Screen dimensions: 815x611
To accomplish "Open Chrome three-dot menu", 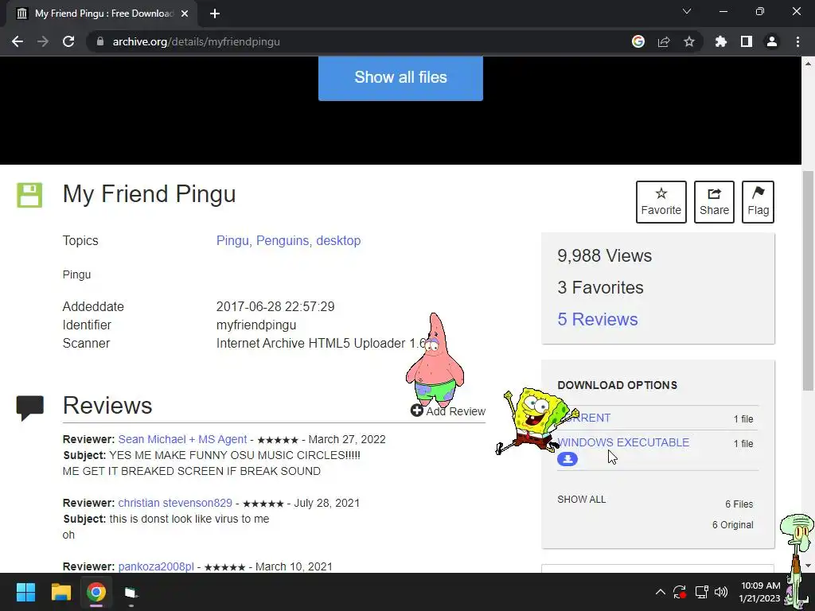I will click(797, 41).
